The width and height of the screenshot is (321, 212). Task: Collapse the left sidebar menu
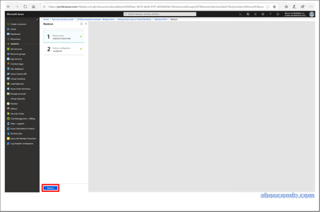point(37,19)
